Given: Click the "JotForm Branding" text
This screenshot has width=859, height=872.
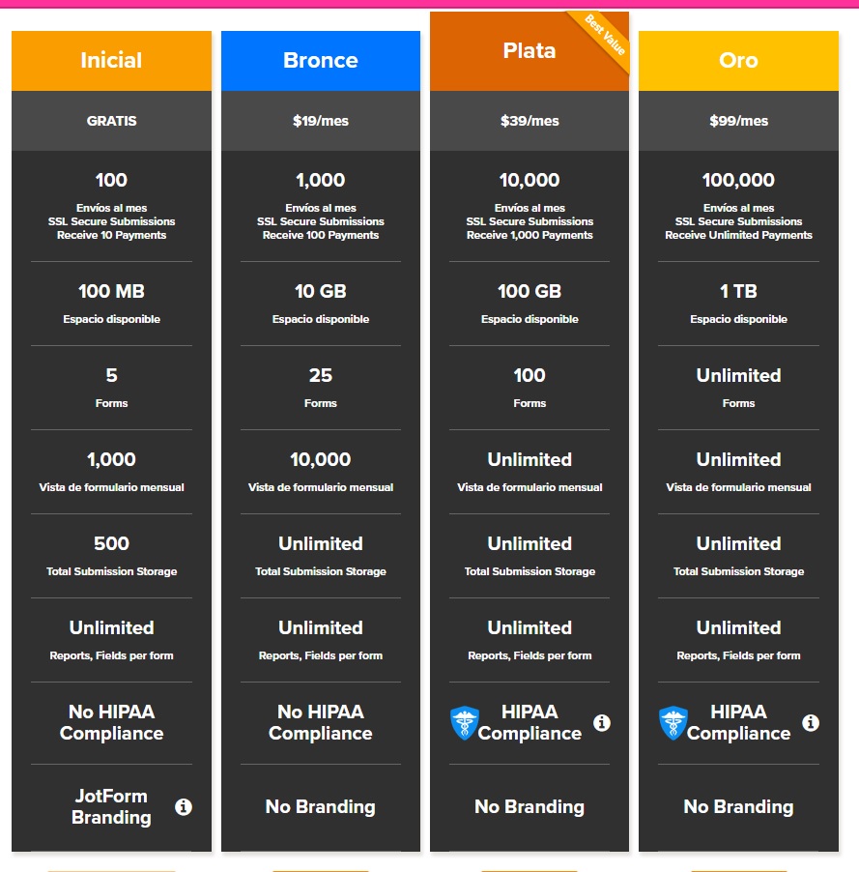Looking at the screenshot, I should [111, 806].
